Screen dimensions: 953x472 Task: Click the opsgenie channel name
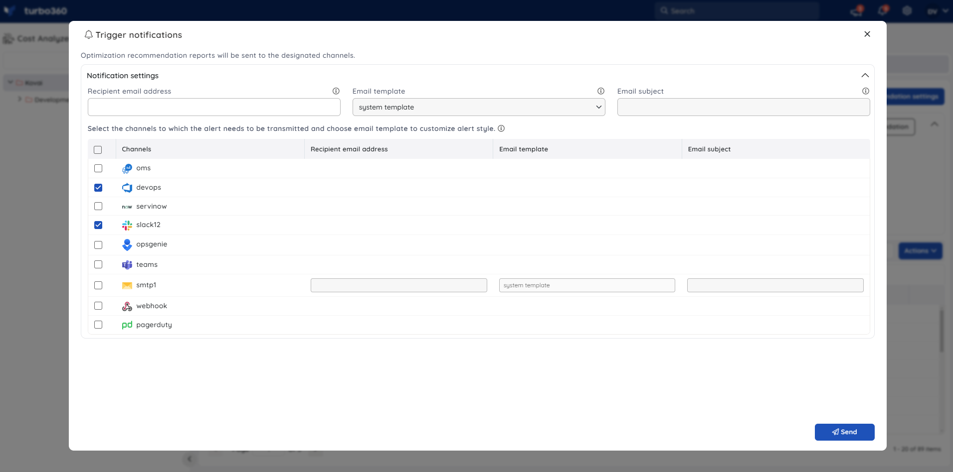152,244
